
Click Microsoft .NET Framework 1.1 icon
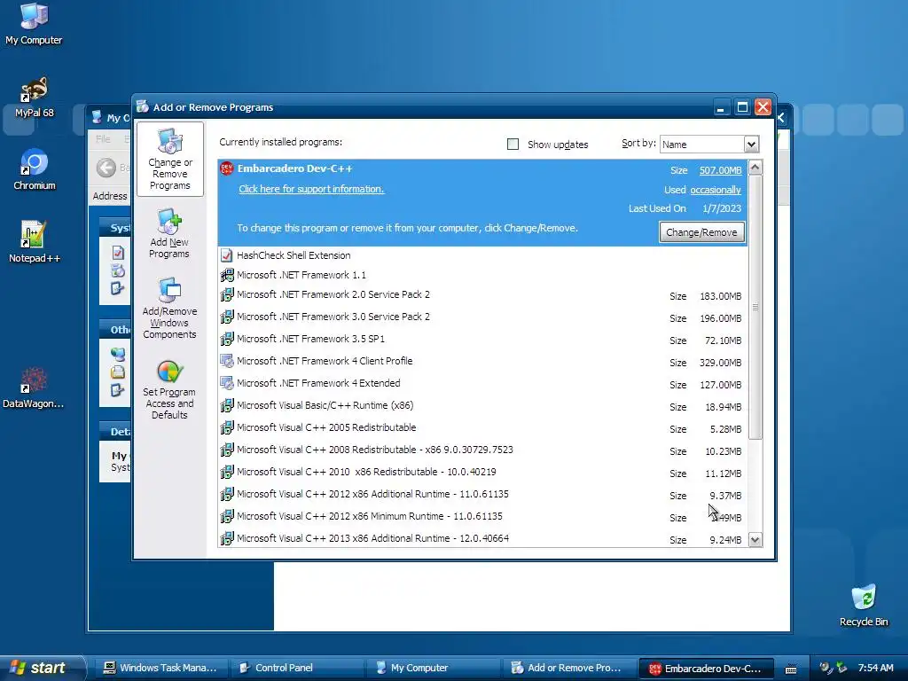tap(226, 275)
